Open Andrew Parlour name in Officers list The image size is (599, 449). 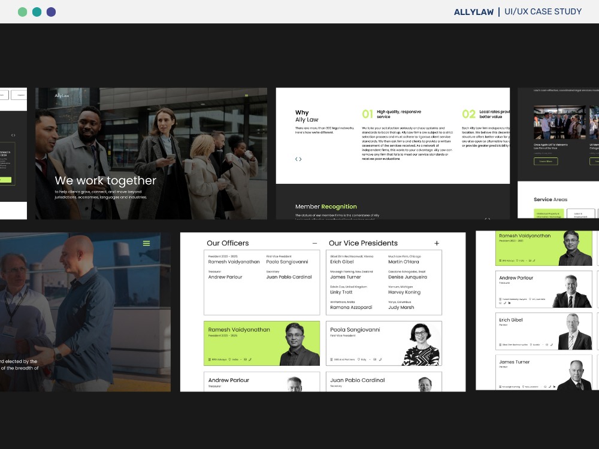[225, 277]
